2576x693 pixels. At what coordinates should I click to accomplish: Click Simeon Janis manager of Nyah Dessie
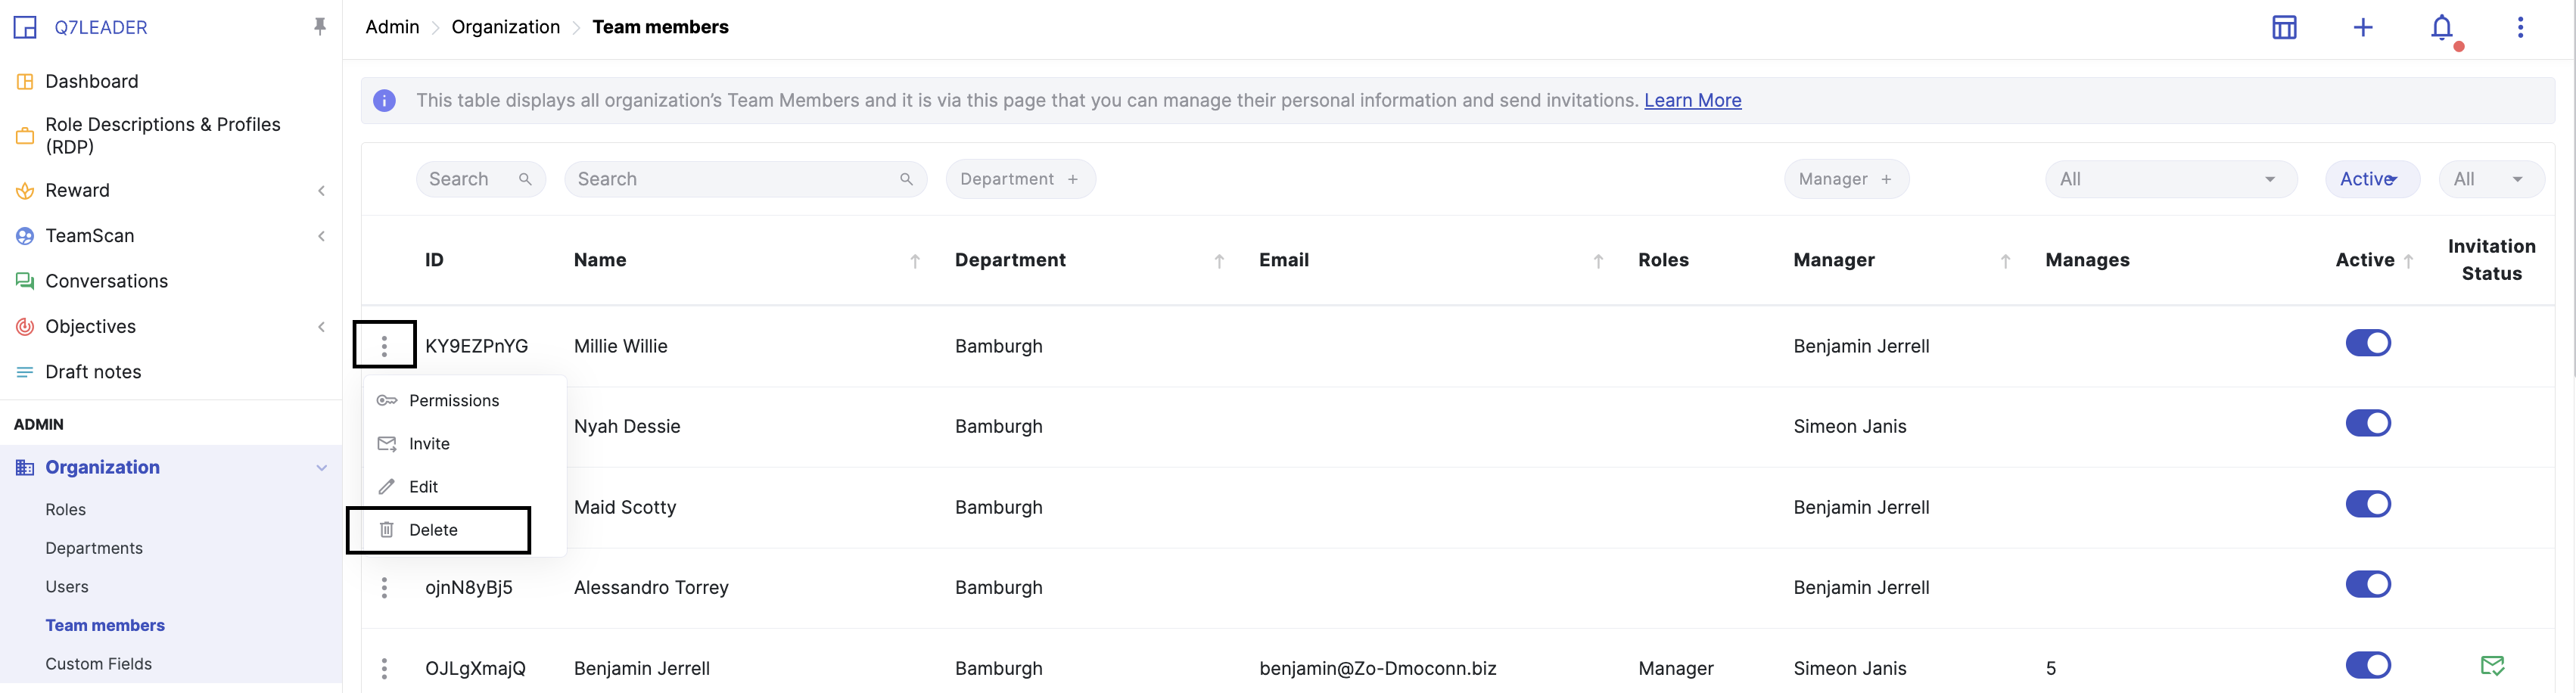click(x=1850, y=427)
